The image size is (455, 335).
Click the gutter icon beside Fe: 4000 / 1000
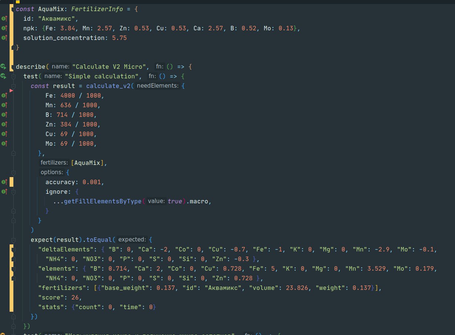point(4,95)
